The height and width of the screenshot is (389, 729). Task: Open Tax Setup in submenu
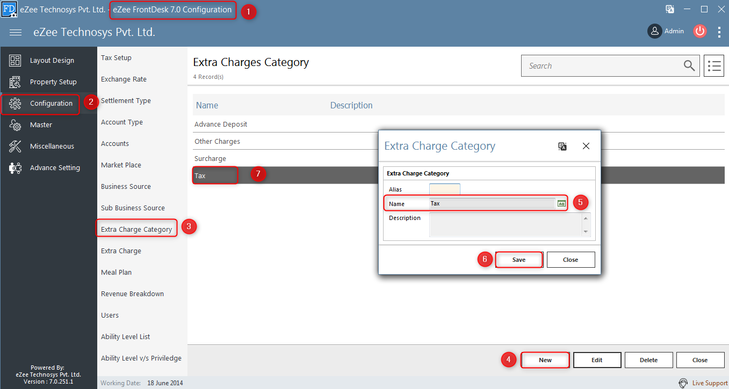pos(116,58)
